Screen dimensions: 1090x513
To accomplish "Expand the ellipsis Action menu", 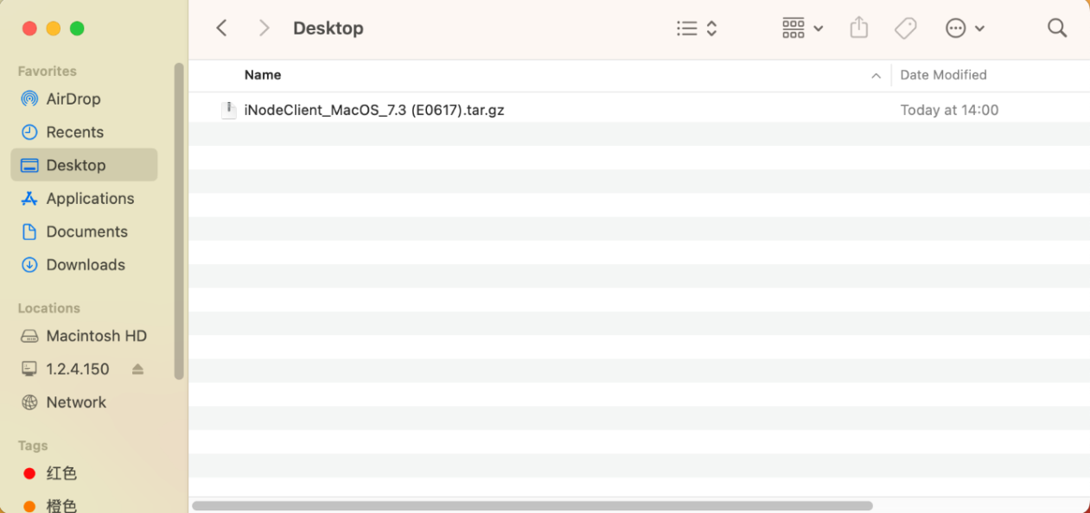I will [965, 28].
